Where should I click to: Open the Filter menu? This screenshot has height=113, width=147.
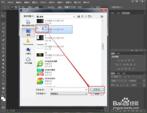(x=60, y=2)
